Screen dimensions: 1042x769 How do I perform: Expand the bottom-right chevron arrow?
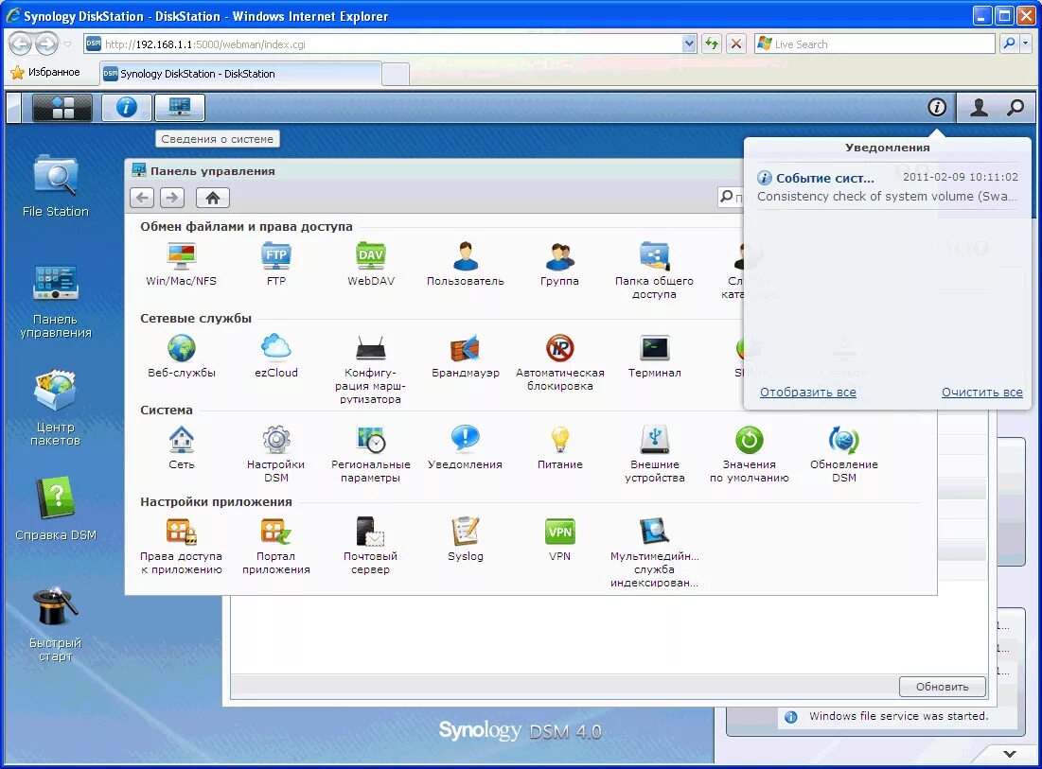pos(1010,754)
